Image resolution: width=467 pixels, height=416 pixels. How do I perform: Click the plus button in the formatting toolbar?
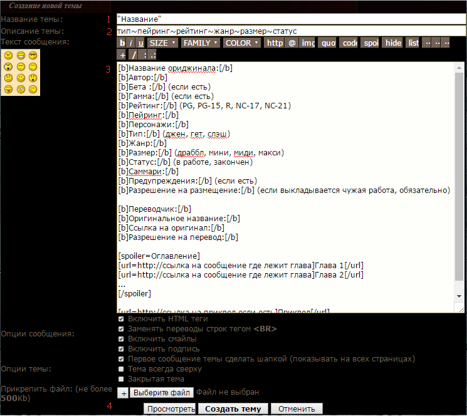point(122,55)
